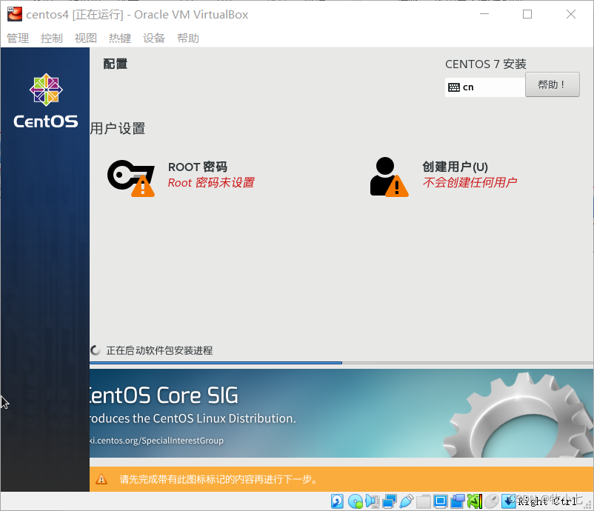Click the hard disk activity status icon
This screenshot has width=594, height=511.
pos(337,501)
